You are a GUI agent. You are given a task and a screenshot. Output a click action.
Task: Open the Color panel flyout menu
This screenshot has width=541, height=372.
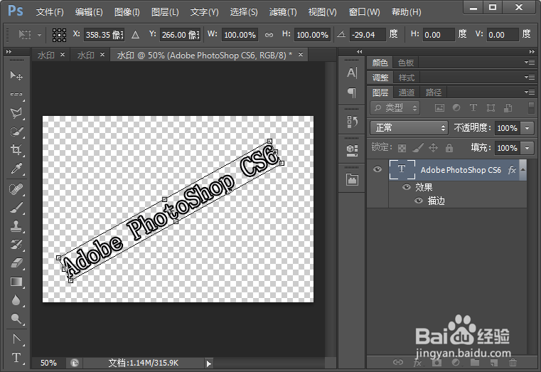coord(529,63)
